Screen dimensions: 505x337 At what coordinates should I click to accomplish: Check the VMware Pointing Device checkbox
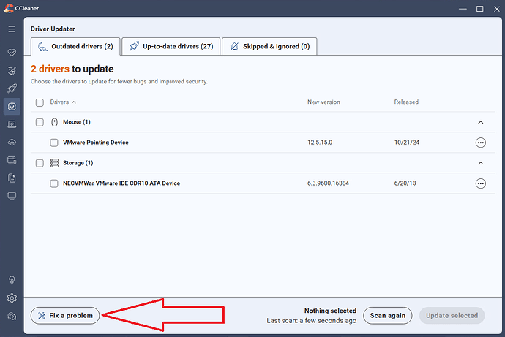[54, 143]
